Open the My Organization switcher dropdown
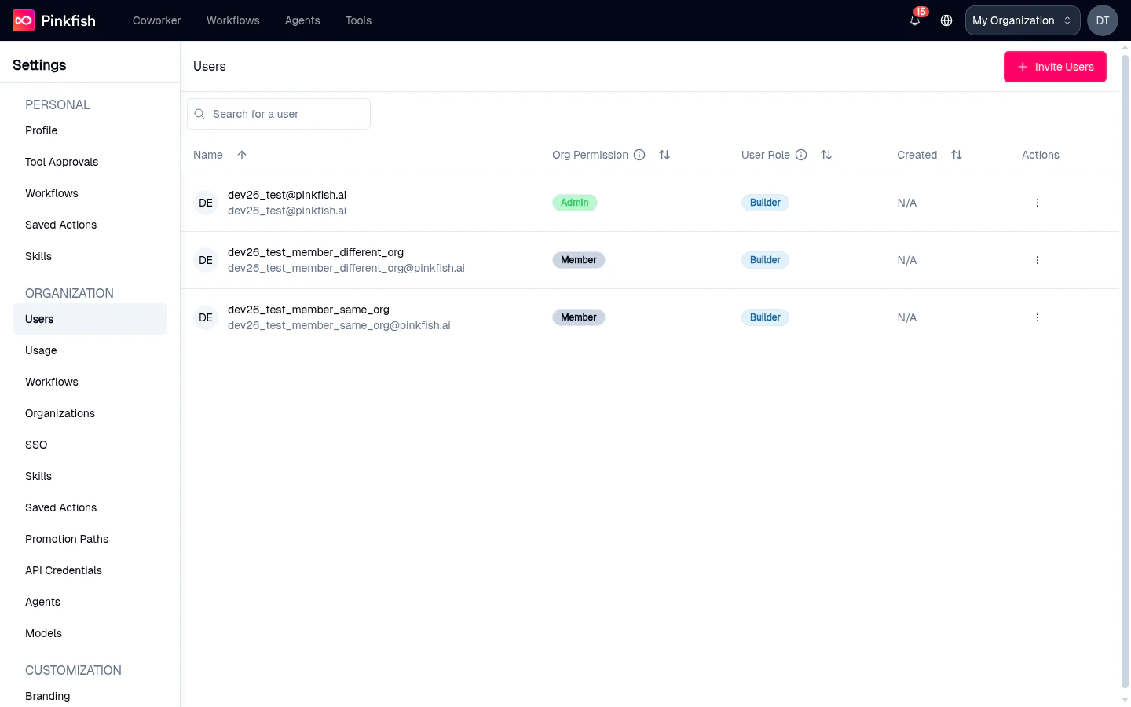Viewport: 1131px width, 707px height. click(x=1022, y=20)
